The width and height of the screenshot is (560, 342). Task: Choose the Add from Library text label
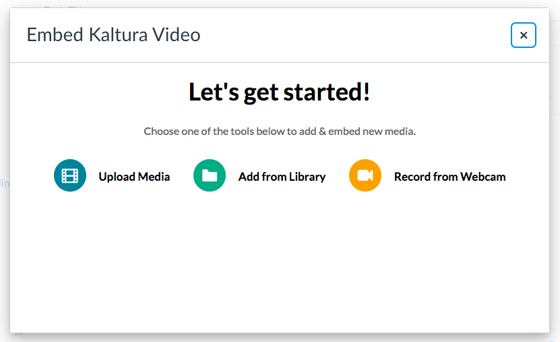(282, 177)
